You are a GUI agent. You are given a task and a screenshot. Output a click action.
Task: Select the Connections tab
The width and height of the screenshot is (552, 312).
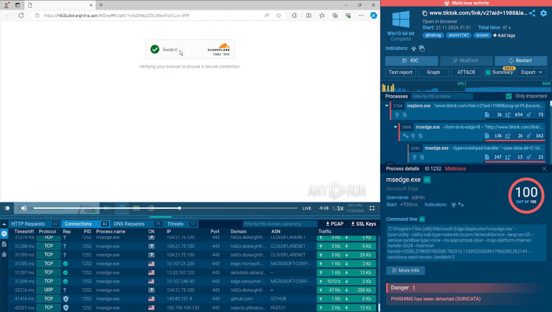point(86,224)
